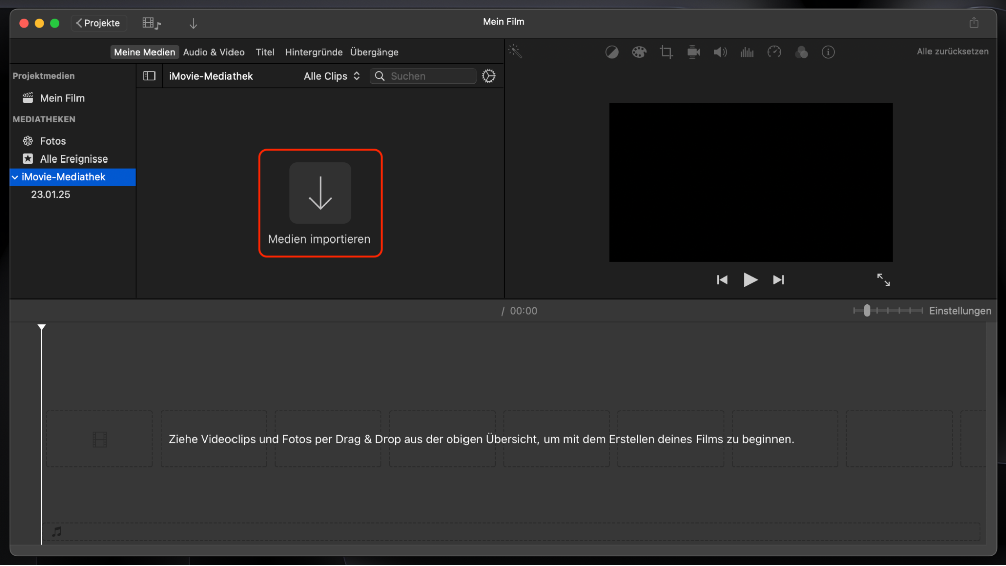Click the timeline playhead marker
This screenshot has width=1006, height=566.
click(42, 328)
